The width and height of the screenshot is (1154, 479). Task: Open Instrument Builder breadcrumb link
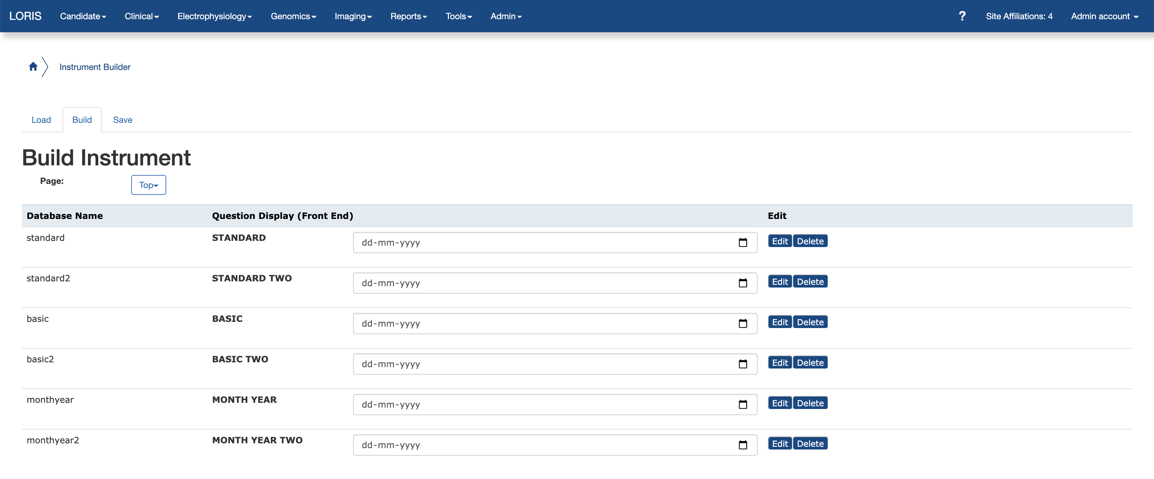95,67
